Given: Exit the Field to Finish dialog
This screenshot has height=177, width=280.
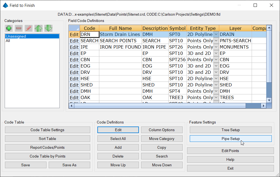Looking at the screenshot, I should [230, 168].
